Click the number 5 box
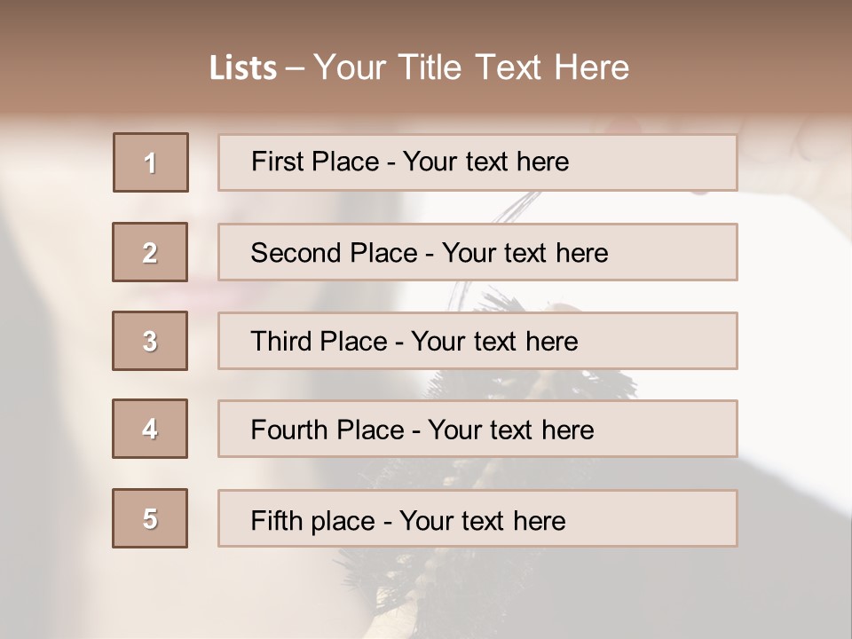852x639 pixels. click(x=151, y=518)
